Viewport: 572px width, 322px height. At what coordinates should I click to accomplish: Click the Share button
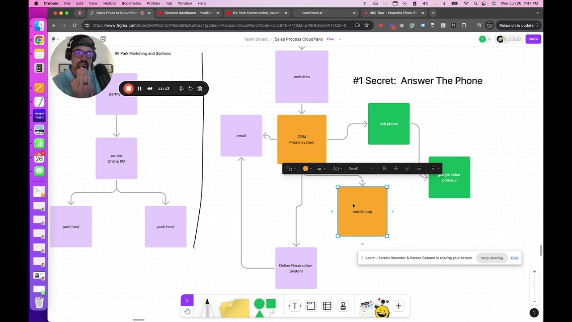533,39
